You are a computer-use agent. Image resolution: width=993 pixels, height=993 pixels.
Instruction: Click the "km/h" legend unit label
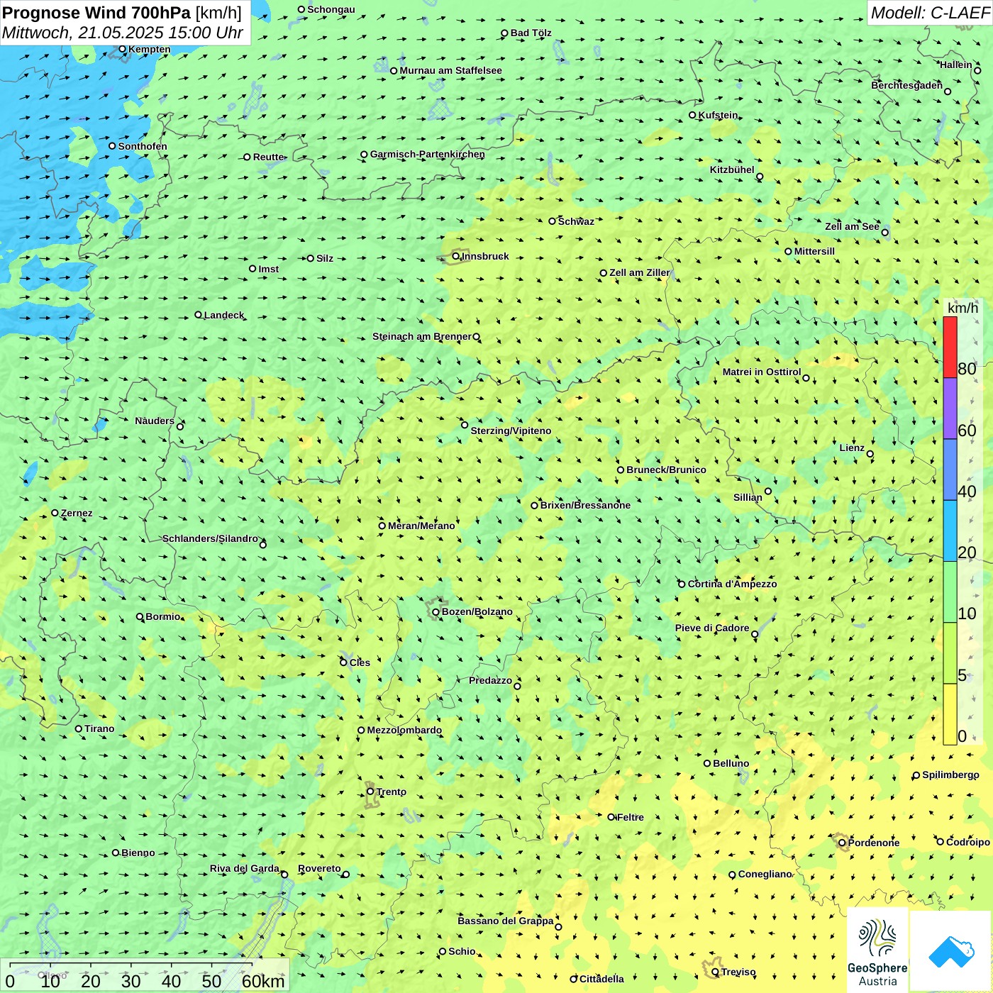pyautogui.click(x=963, y=308)
